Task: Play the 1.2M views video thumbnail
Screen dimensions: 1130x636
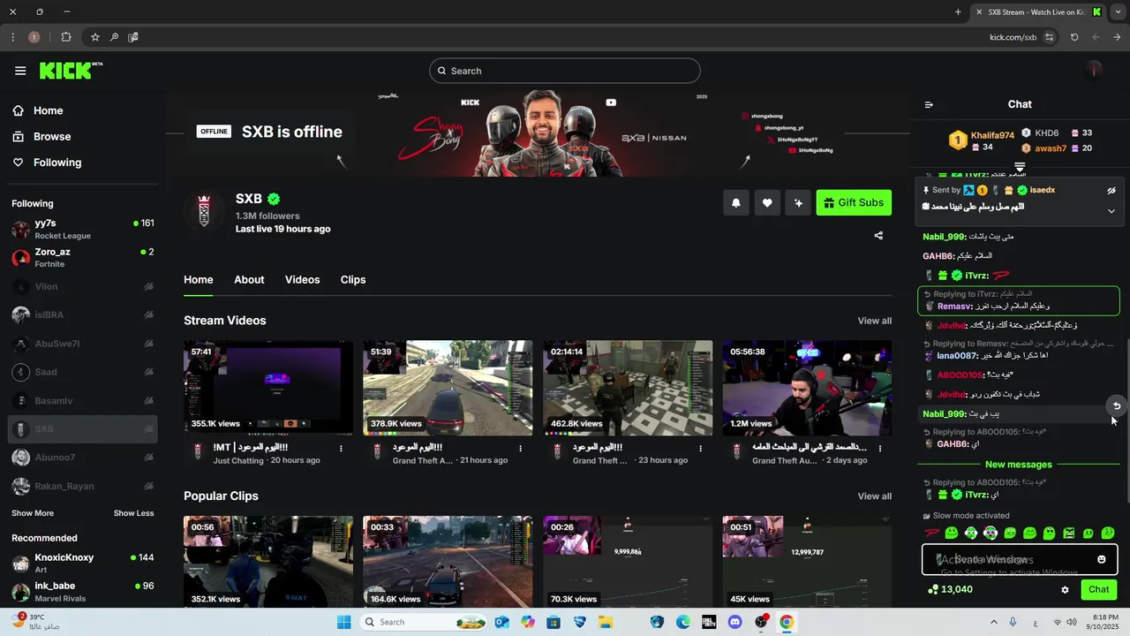Action: (x=807, y=388)
